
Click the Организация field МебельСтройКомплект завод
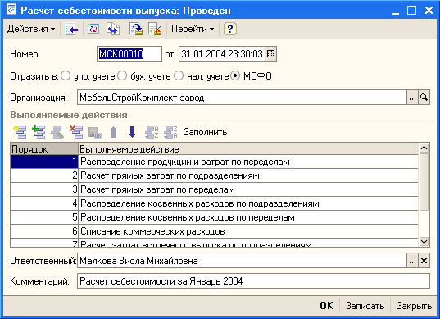click(x=242, y=98)
